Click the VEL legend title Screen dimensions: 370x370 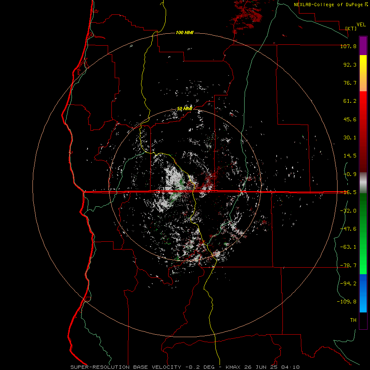point(361,25)
